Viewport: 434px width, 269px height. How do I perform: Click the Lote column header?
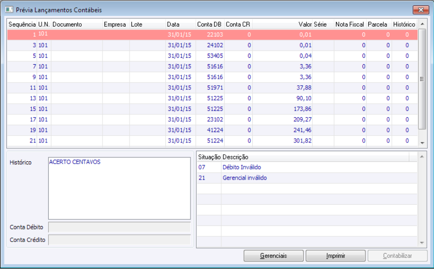147,24
